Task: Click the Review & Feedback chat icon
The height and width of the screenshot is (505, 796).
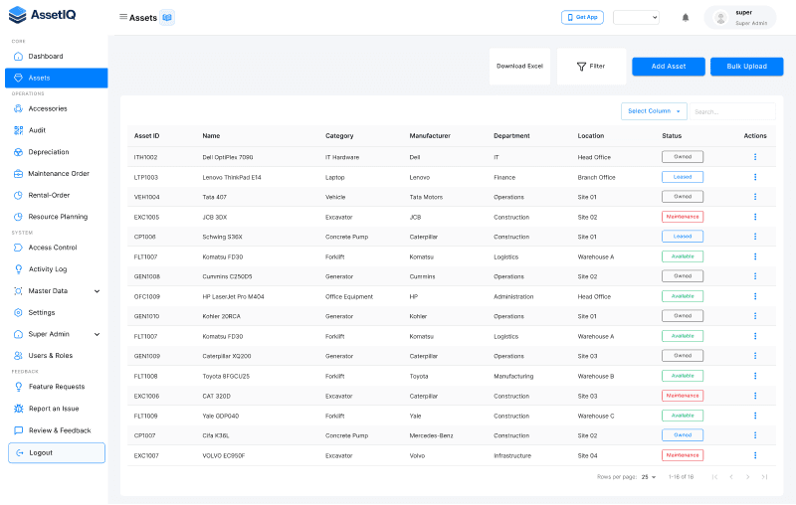Action: (18, 430)
